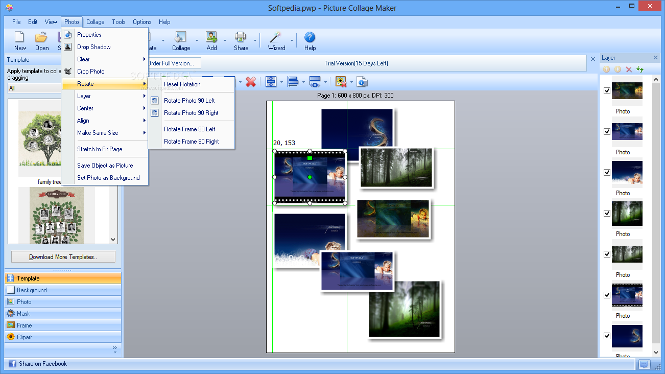Click the Facebook icon in the status bar
This screenshot has width=665, height=374.
pyautogui.click(x=13, y=364)
